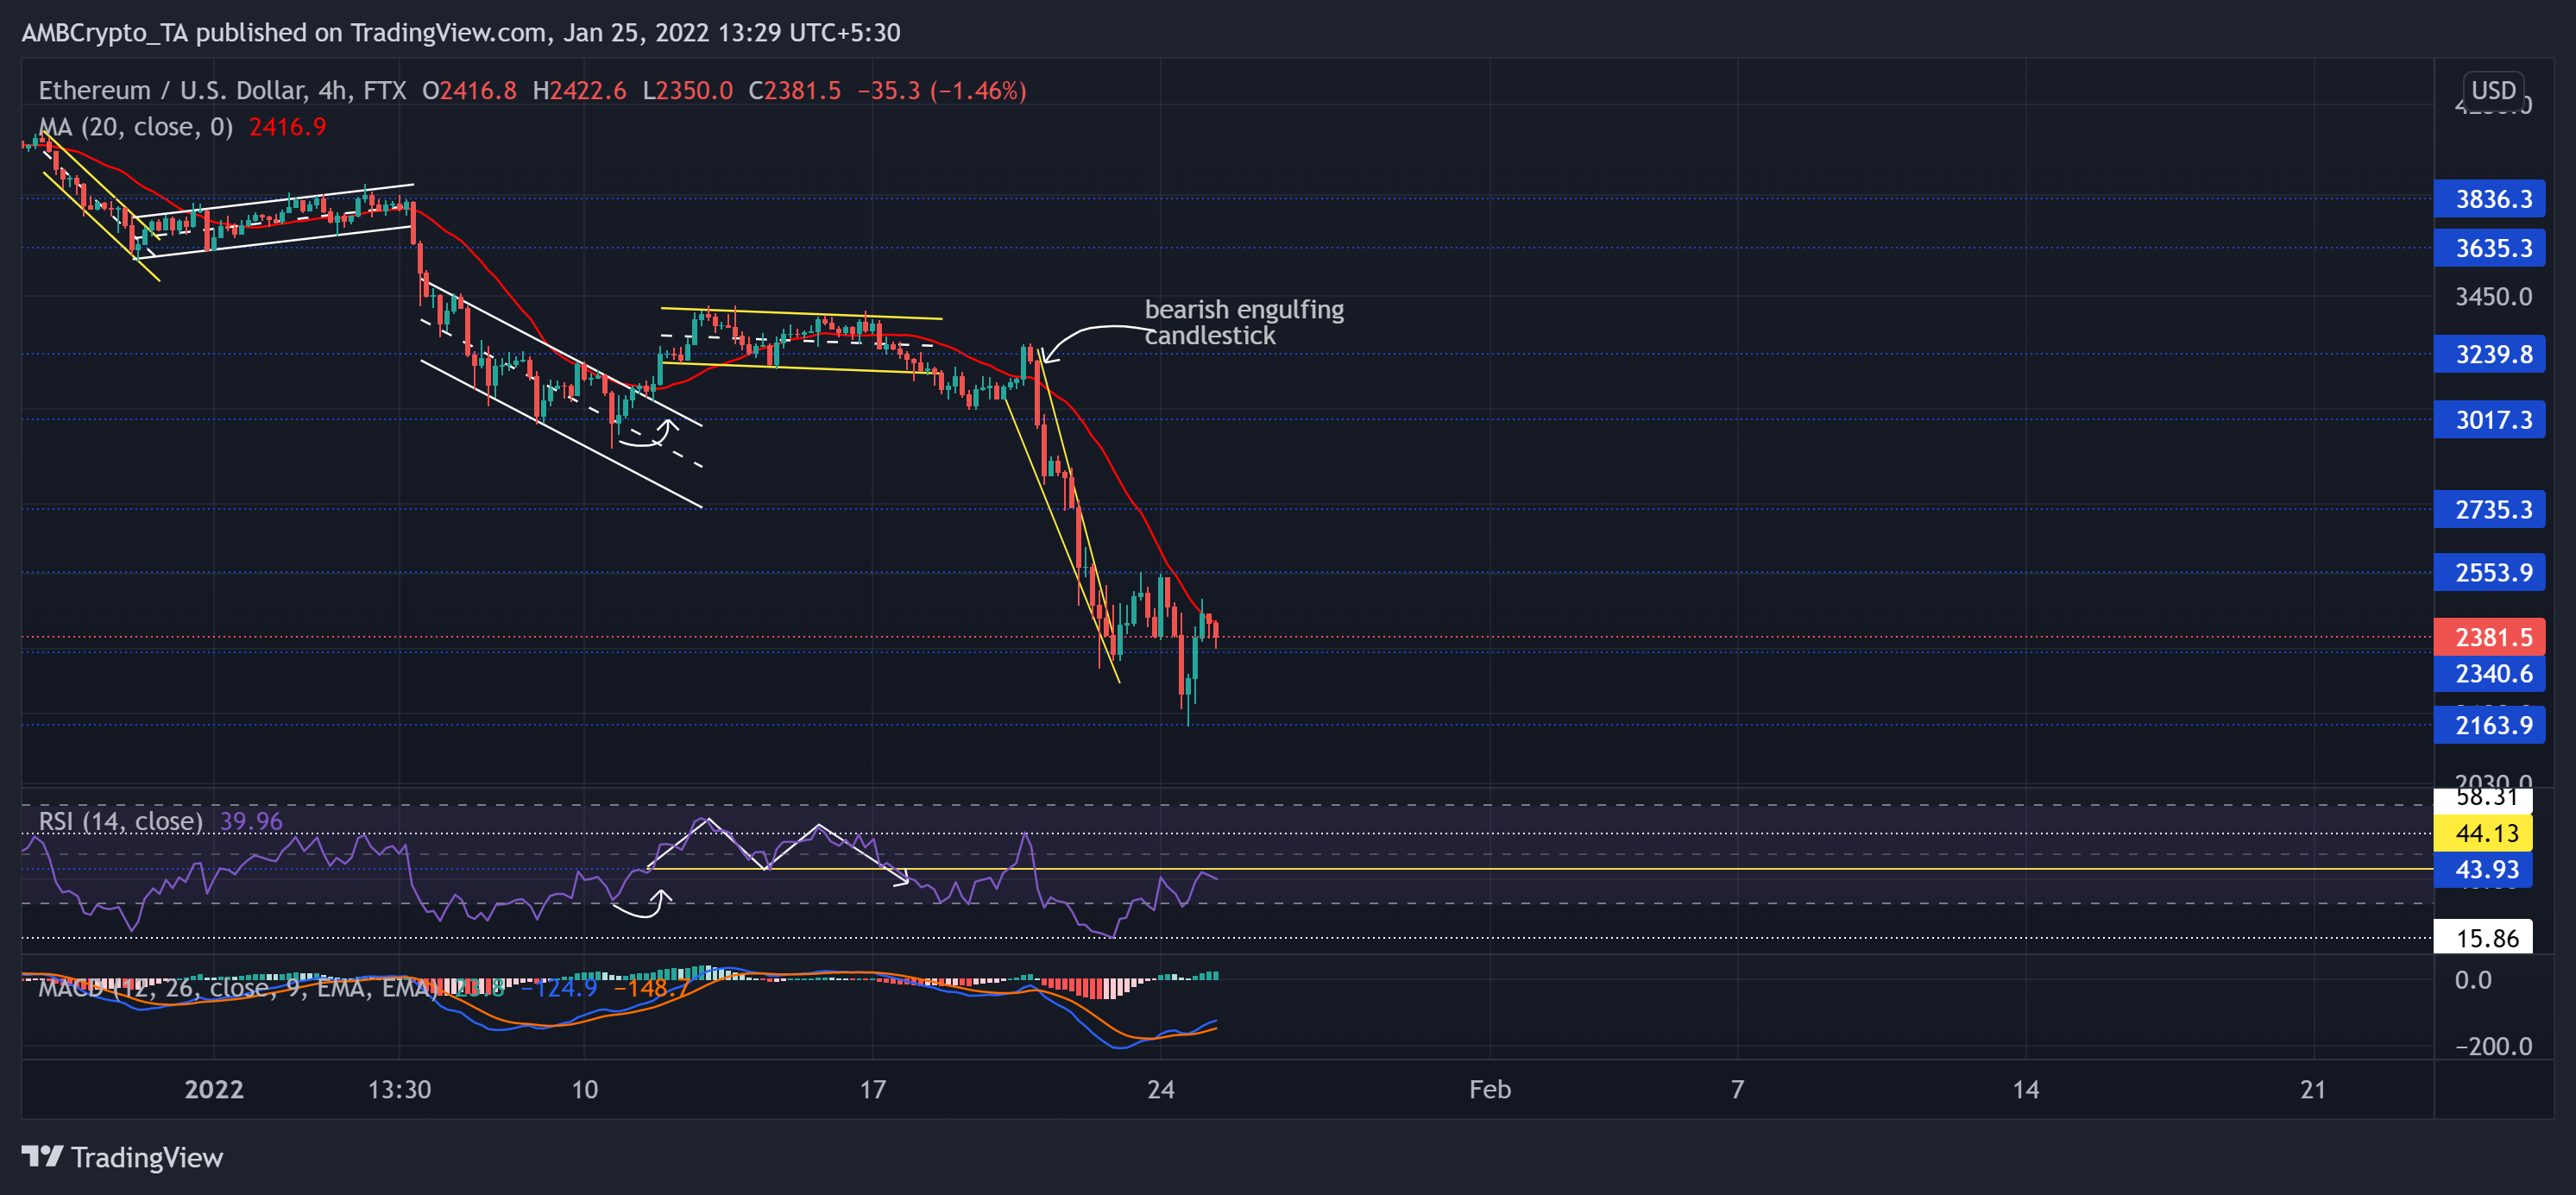Click the -35.3 (-1.46%) change value
Viewport: 2576px width, 1195px height.
point(942,91)
